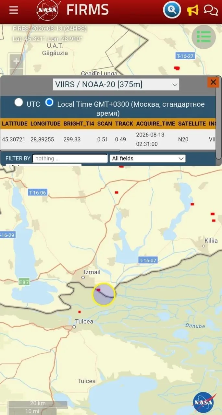Click the T-16-06 road label
The height and width of the screenshot is (415, 222).
(x=37, y=193)
